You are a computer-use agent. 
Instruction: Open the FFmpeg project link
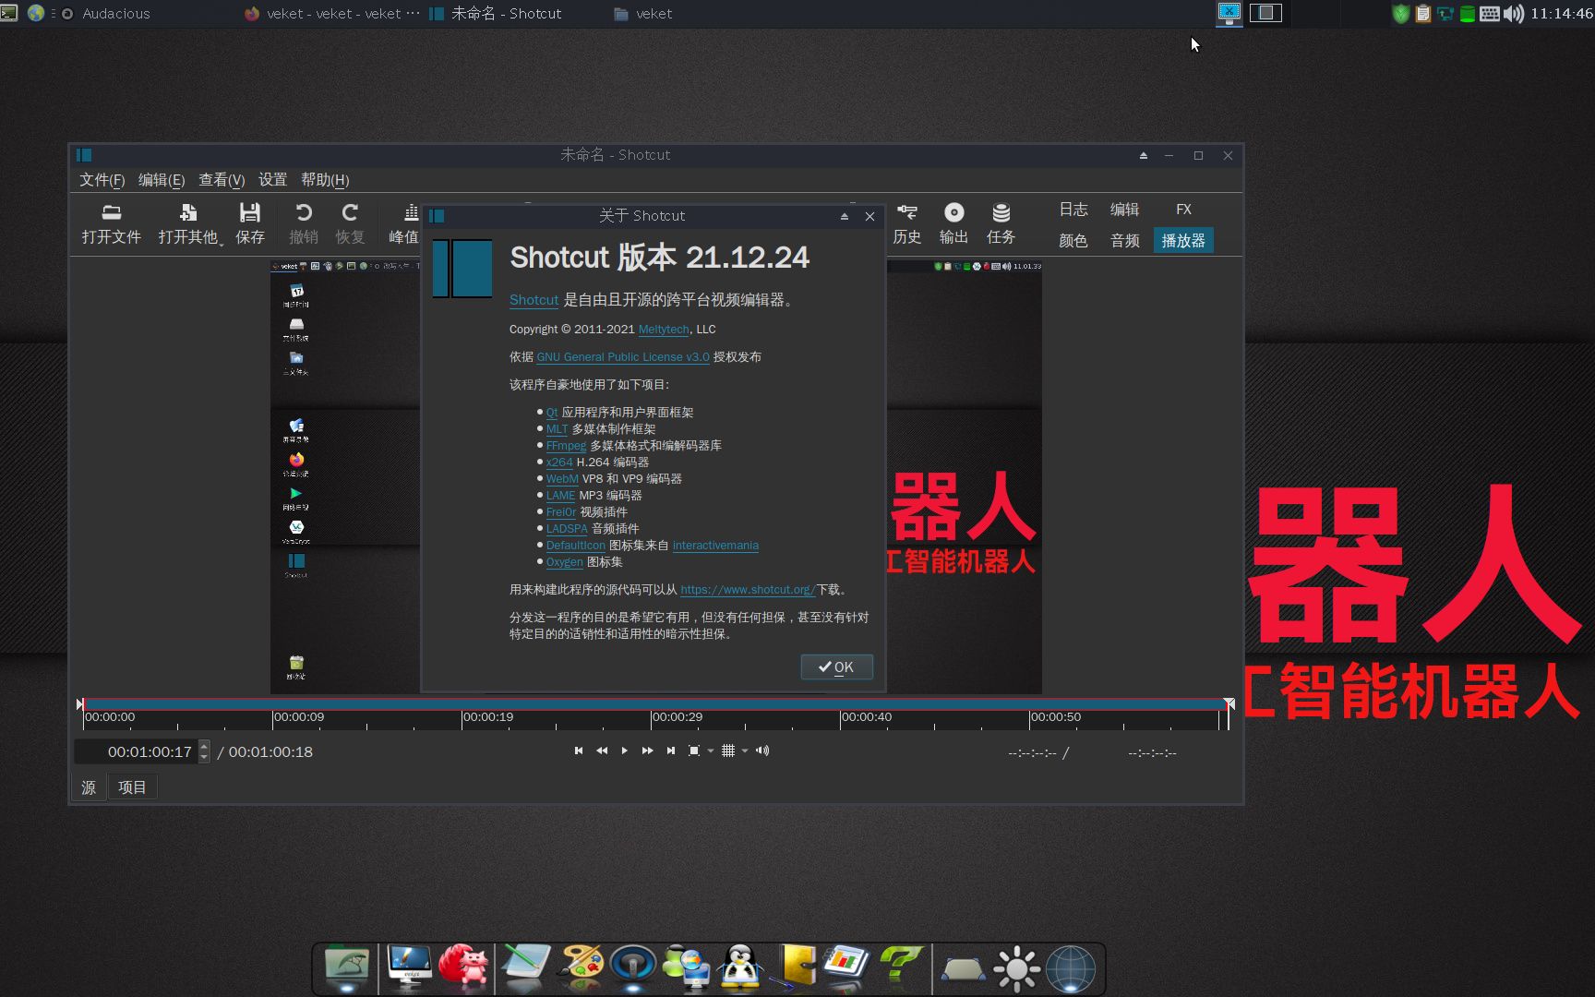coord(566,446)
